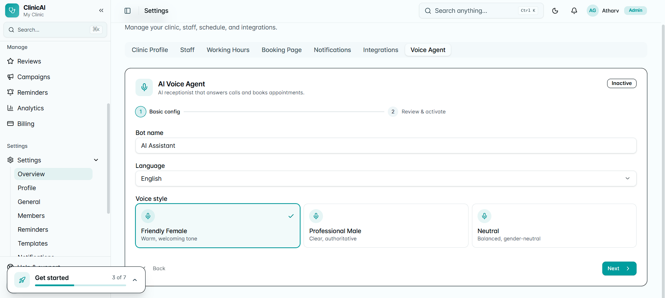Click the AI Voice Agent microphone icon
The image size is (665, 298).
144,87
